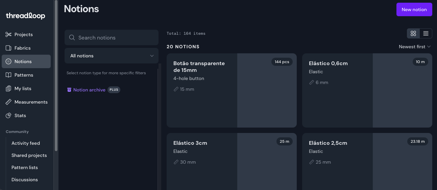Click the Patterns book icon
This screenshot has height=190, width=437.
[x=8, y=75]
